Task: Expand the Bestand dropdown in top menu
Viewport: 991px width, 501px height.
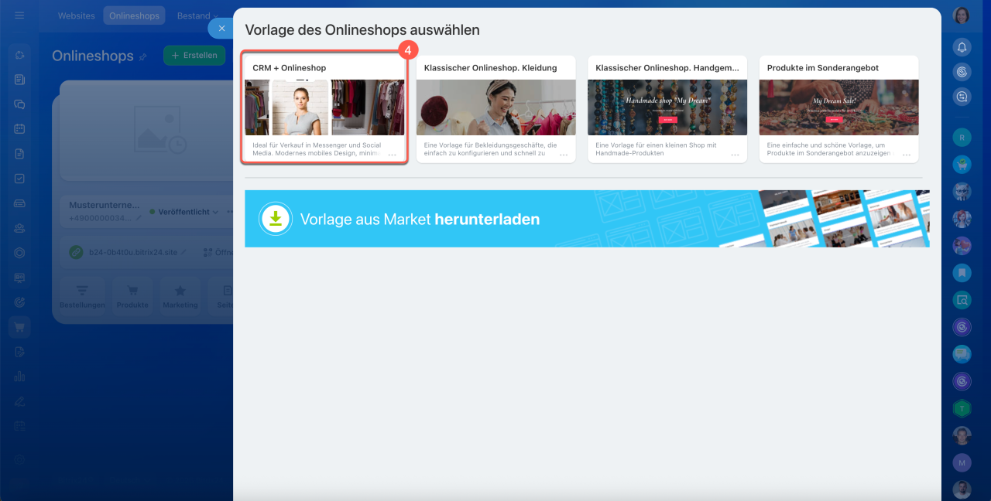Action: coord(197,15)
